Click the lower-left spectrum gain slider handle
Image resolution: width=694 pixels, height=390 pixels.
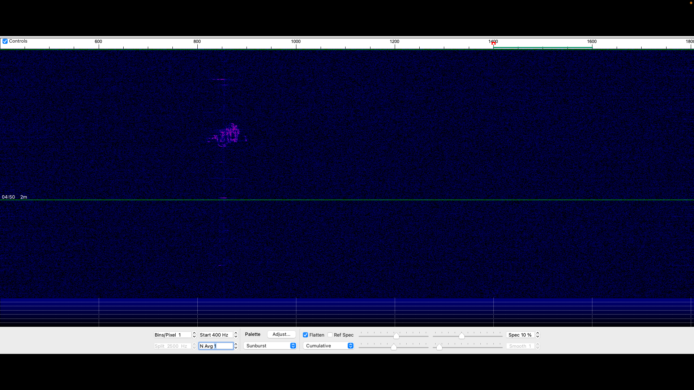(394, 347)
